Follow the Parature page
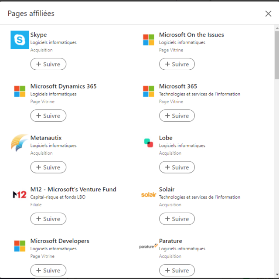The height and width of the screenshot is (279, 279). coord(177,270)
